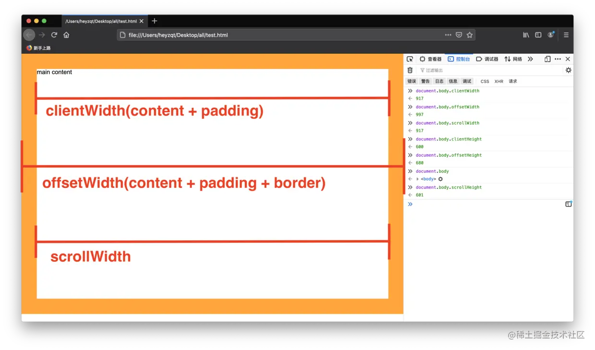Click the 997 result value

[x=419, y=115]
